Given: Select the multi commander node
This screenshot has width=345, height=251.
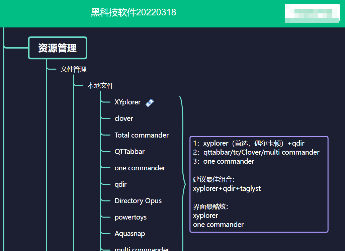Looking at the screenshot, I should 142,249.
